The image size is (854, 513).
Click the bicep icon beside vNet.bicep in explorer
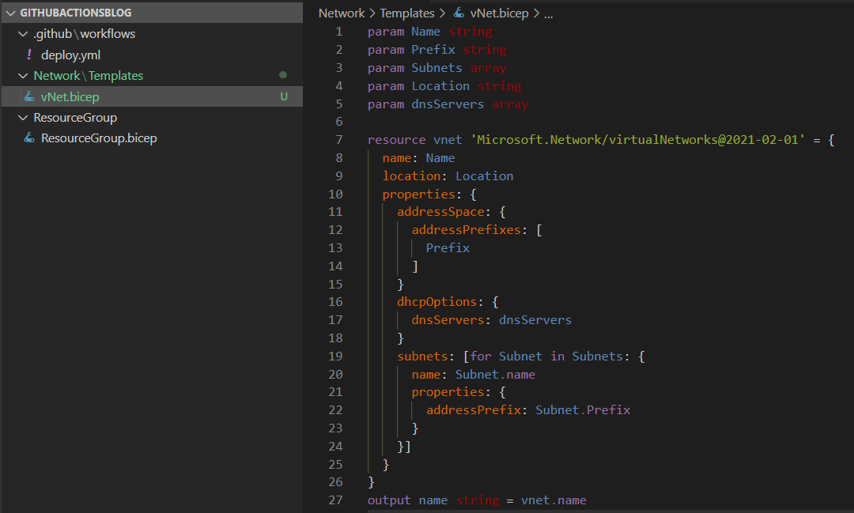pos(29,96)
